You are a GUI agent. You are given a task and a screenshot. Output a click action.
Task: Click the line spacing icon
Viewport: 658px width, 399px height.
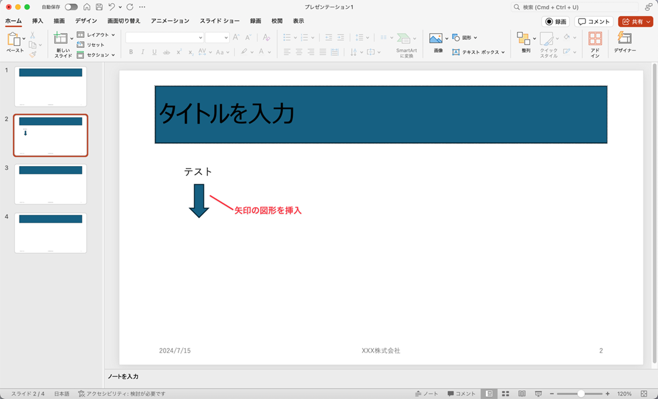coord(359,37)
